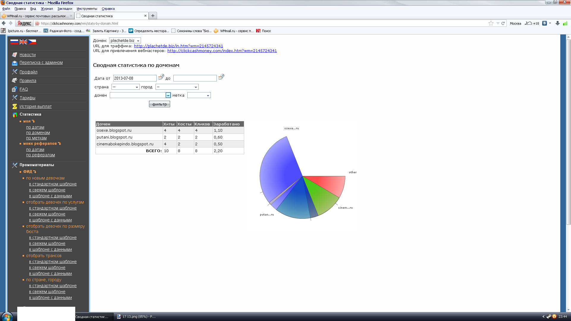Open calendar picker next to end date

[x=221, y=77]
